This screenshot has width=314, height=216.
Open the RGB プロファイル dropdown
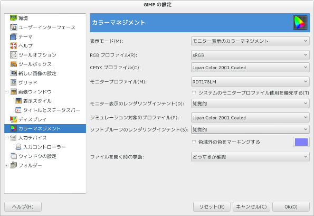250,55
